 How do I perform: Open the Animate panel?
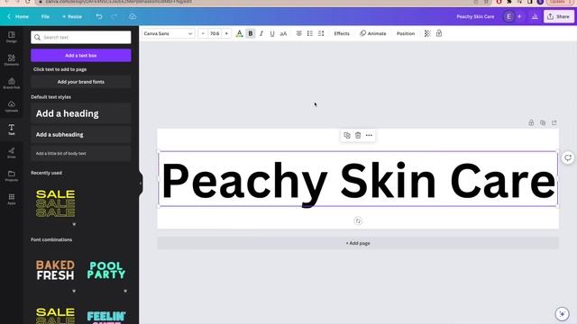[x=372, y=33]
